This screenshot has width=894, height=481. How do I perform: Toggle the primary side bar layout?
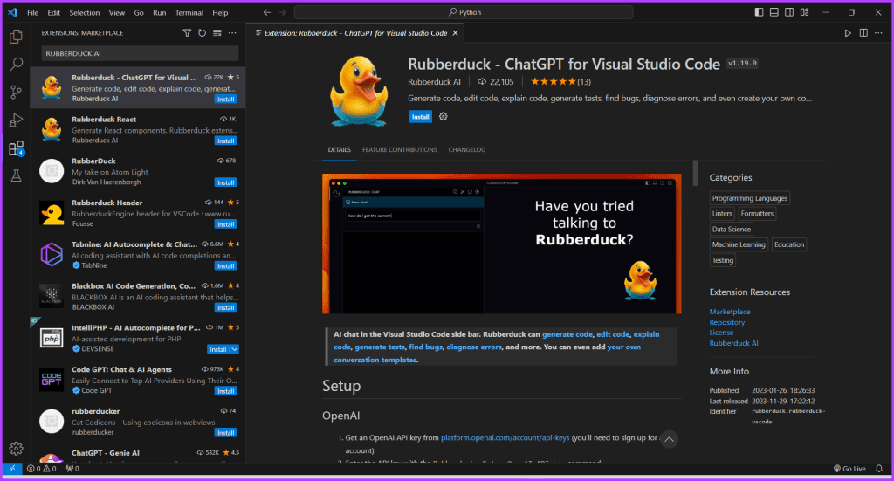coord(759,12)
